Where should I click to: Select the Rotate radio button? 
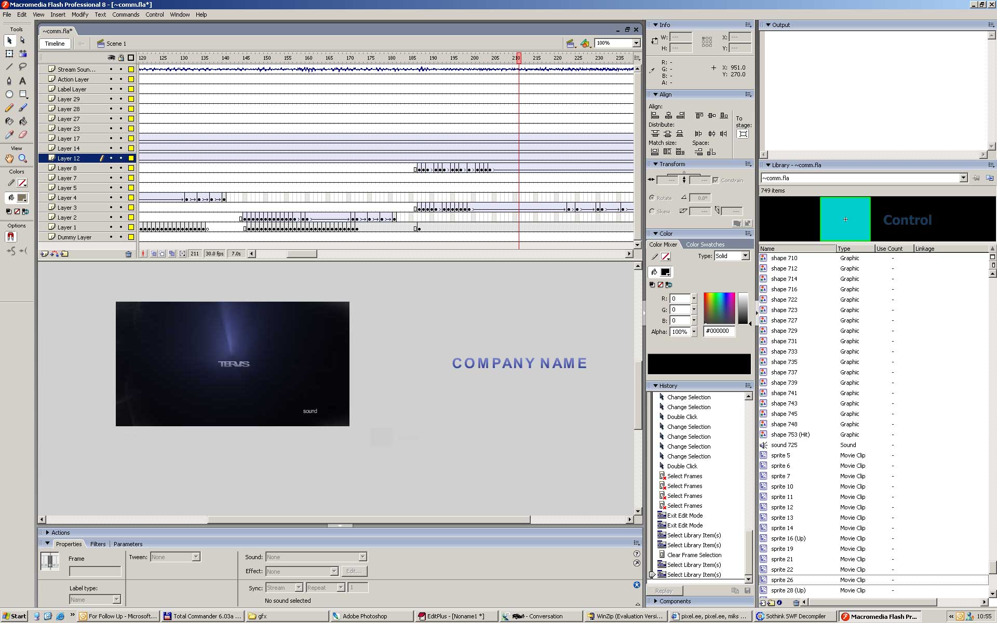(x=652, y=198)
